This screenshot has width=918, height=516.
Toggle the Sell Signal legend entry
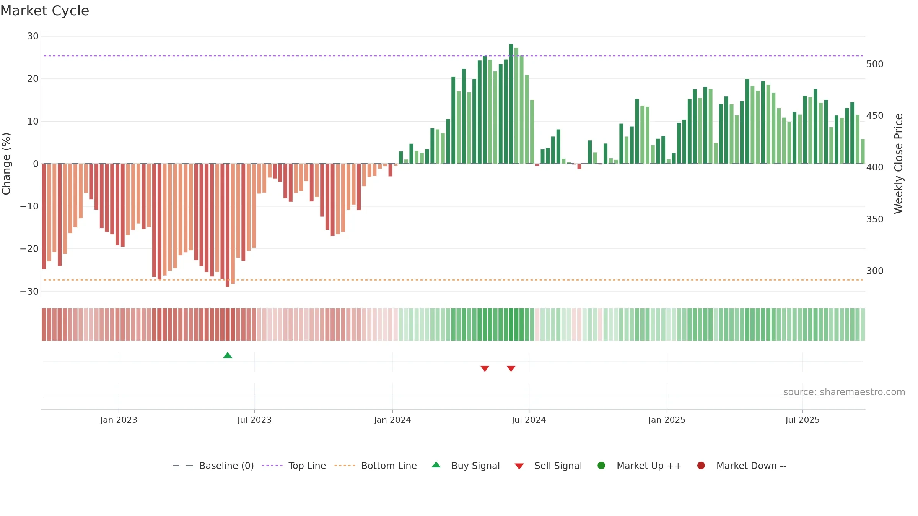[548, 466]
